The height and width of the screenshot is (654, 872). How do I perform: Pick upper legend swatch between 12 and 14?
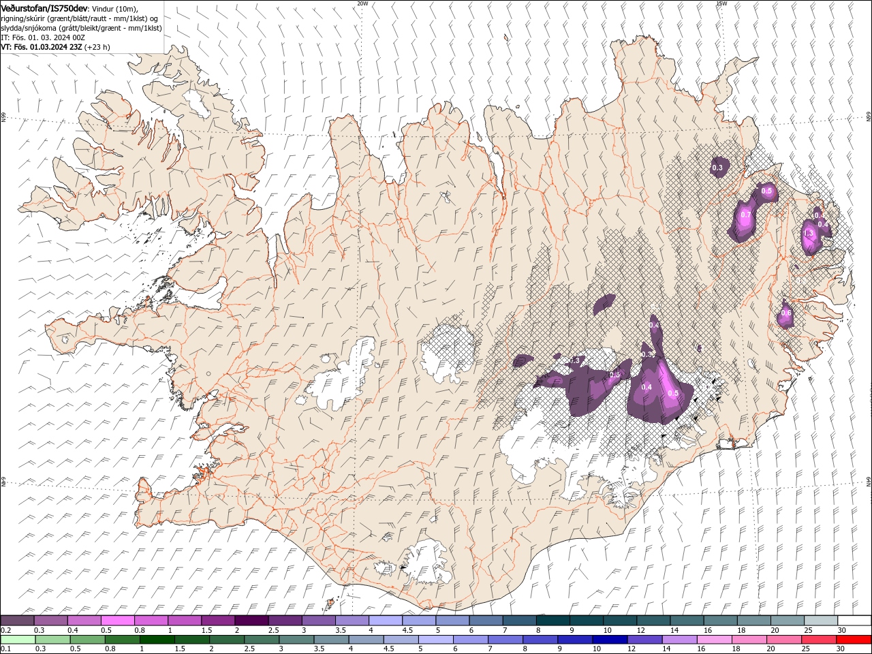point(653,621)
